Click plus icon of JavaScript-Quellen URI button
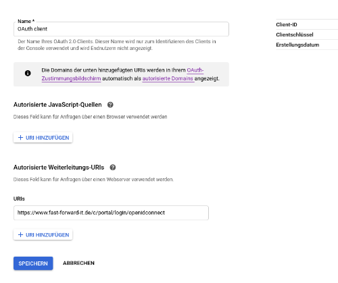The width and height of the screenshot is (338, 283). (x=20, y=138)
